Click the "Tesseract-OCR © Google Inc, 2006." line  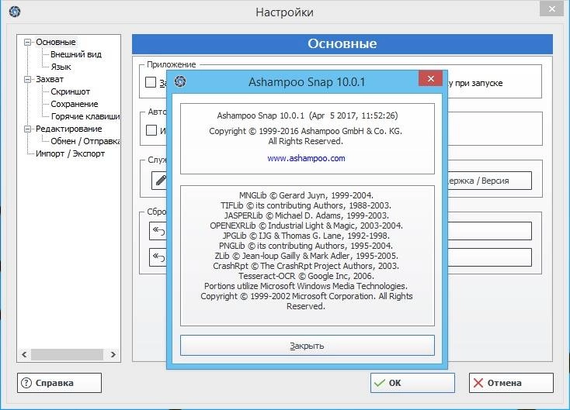[x=306, y=276]
